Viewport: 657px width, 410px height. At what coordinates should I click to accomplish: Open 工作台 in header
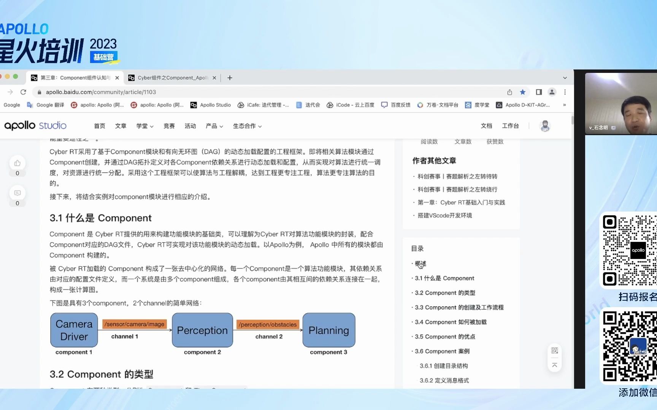click(510, 126)
